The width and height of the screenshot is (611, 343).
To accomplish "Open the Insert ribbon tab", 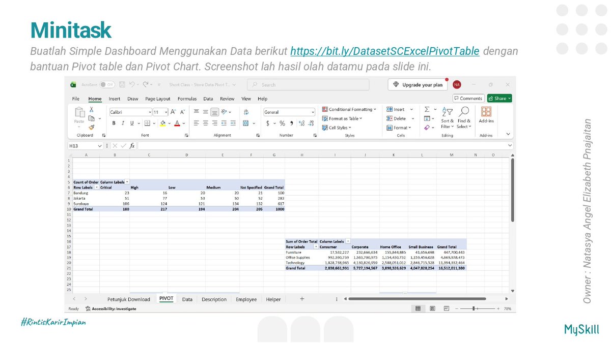I will pyautogui.click(x=115, y=99).
